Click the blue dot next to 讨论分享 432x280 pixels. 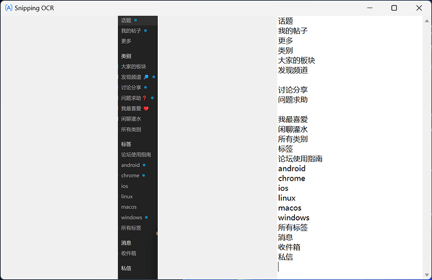(x=145, y=87)
